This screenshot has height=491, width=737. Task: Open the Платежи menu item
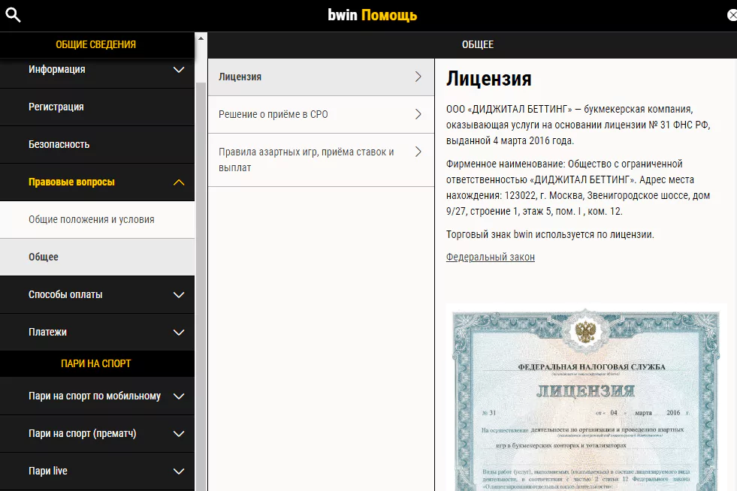(x=98, y=333)
